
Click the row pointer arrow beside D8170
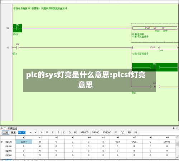pos(2,142)
